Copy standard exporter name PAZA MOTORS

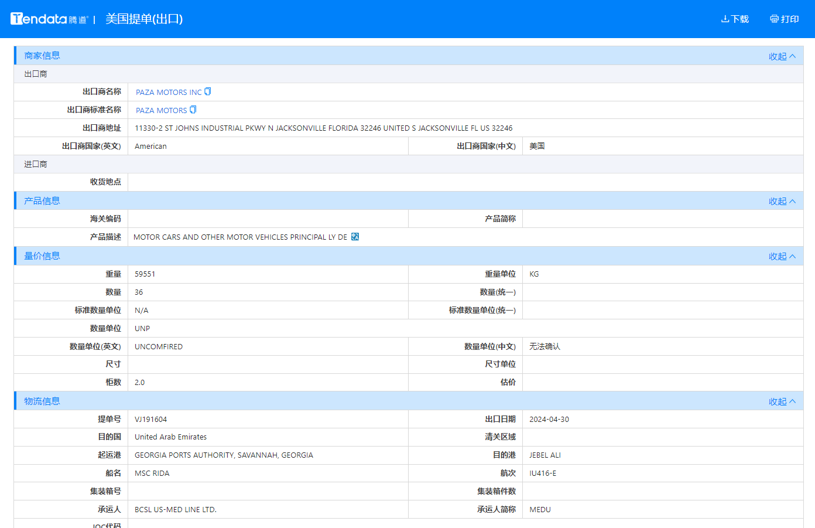193,110
